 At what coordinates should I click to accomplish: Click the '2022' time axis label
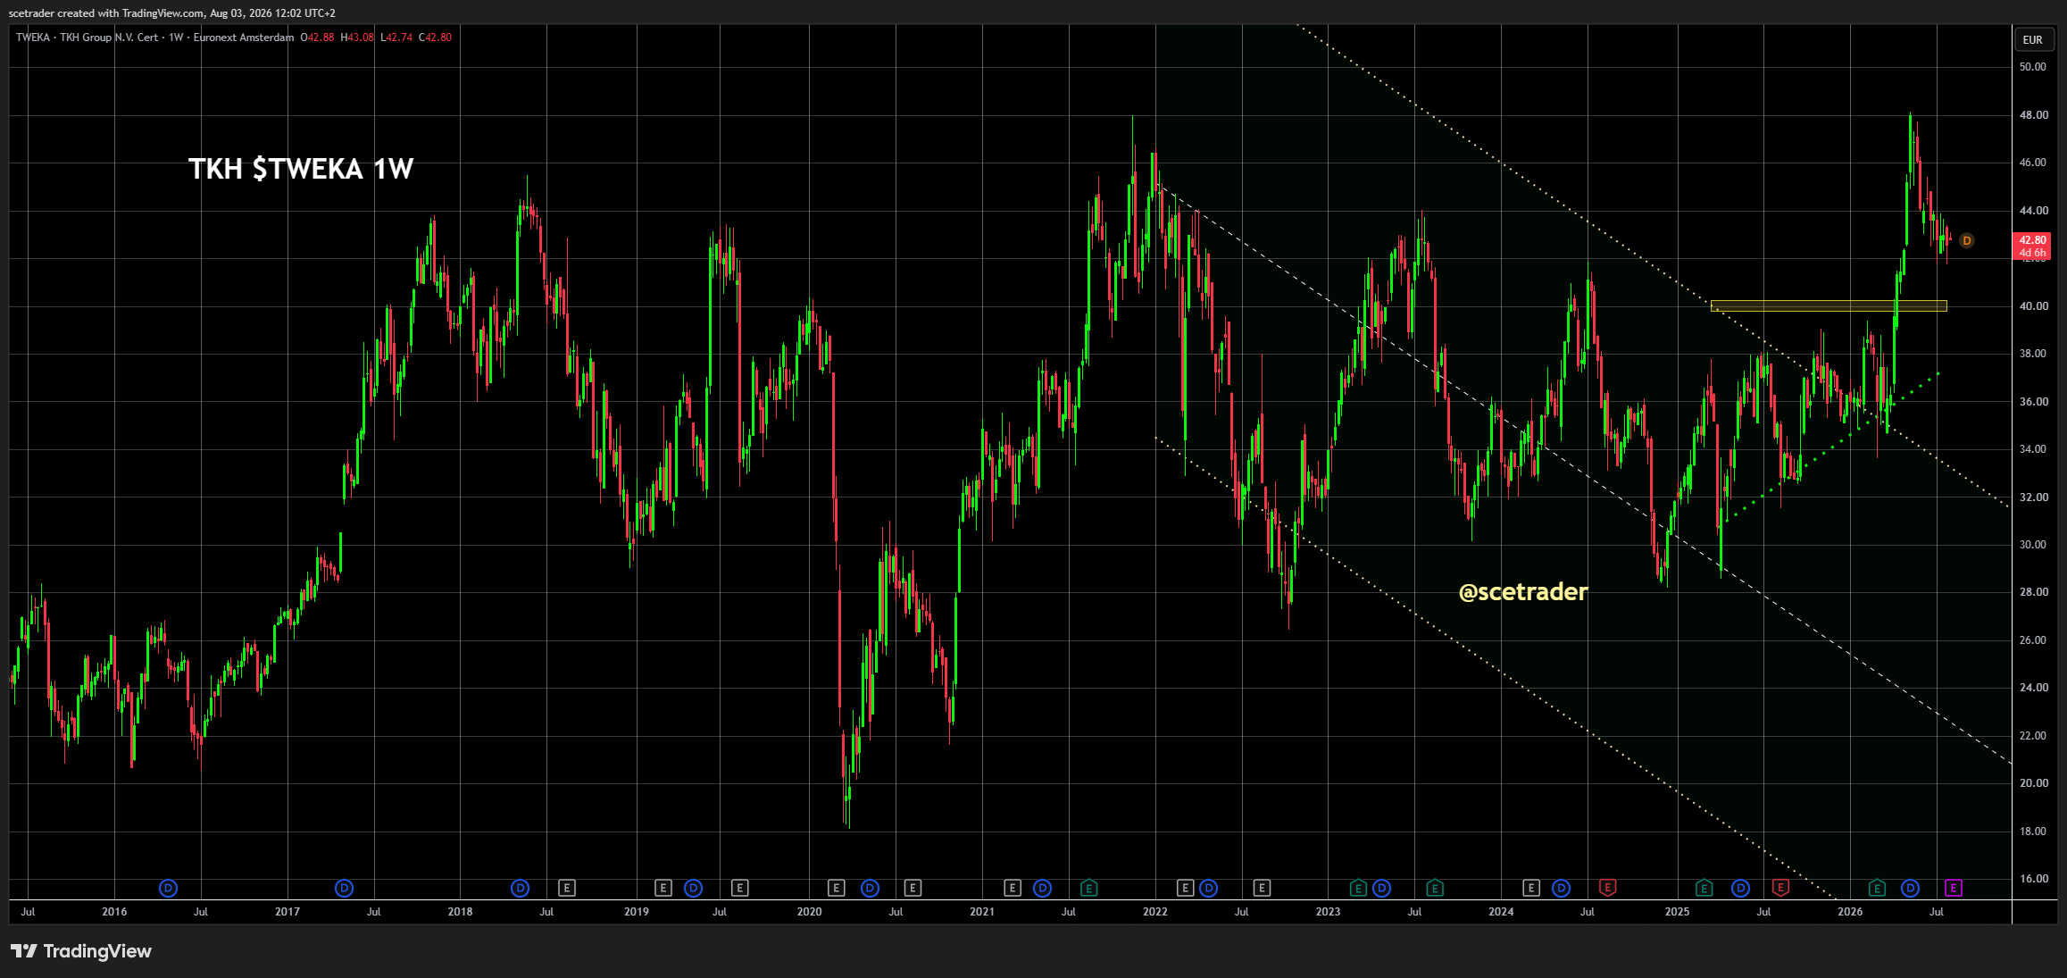(1154, 912)
